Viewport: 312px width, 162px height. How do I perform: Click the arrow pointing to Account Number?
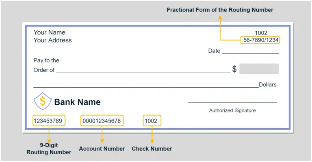tap(102, 134)
